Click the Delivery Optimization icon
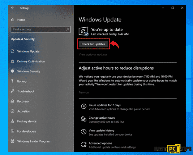 tap(12, 61)
